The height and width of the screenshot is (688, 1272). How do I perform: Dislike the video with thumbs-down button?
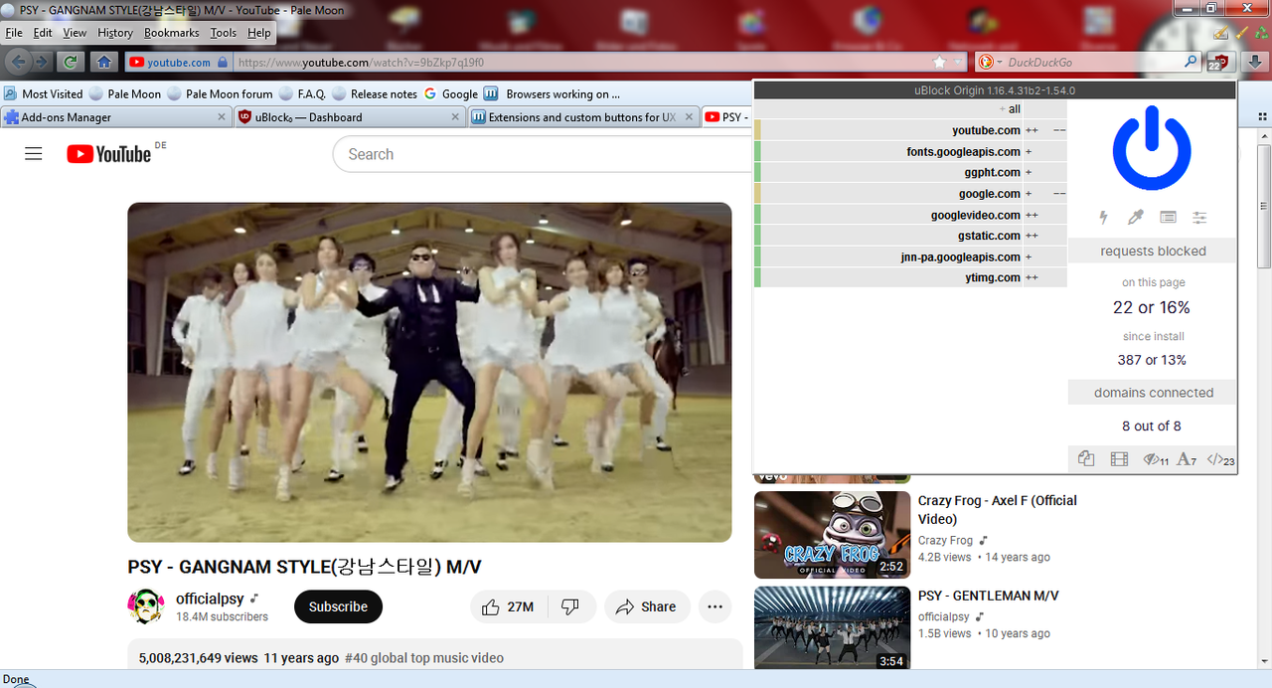pos(571,606)
